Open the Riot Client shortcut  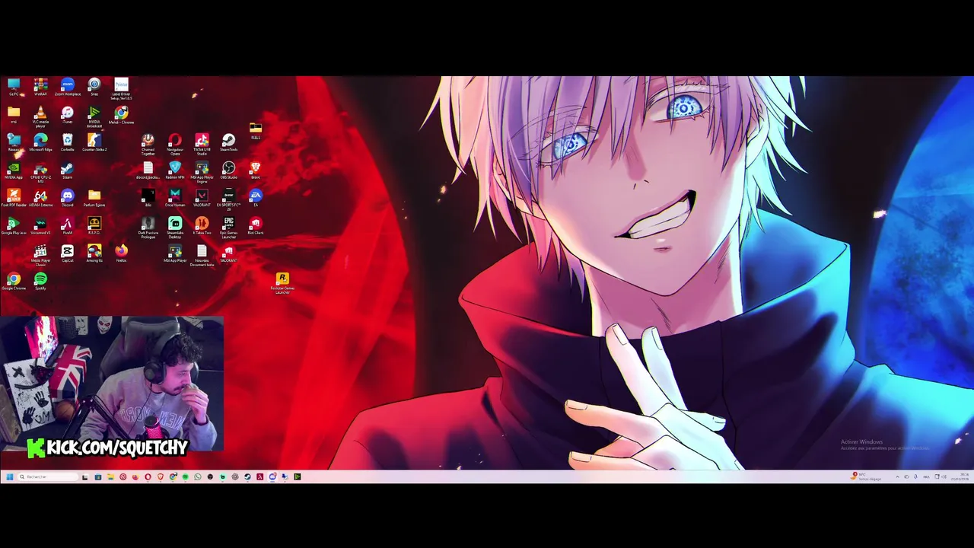coord(256,226)
